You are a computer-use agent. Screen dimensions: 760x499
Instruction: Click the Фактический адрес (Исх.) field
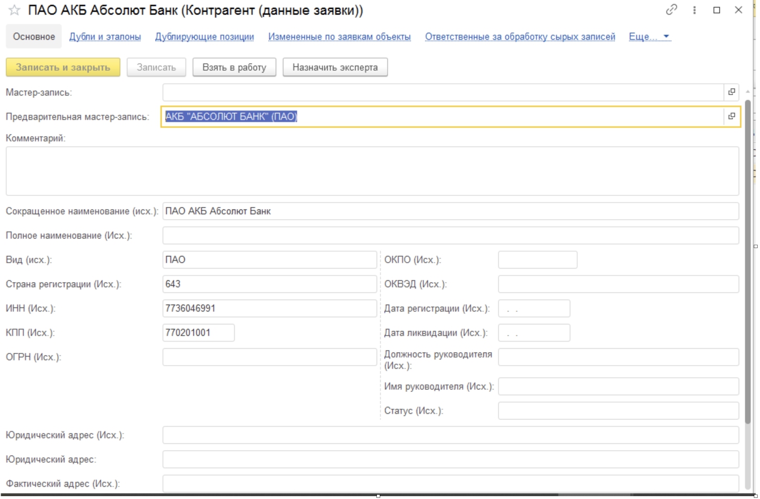tap(451, 484)
